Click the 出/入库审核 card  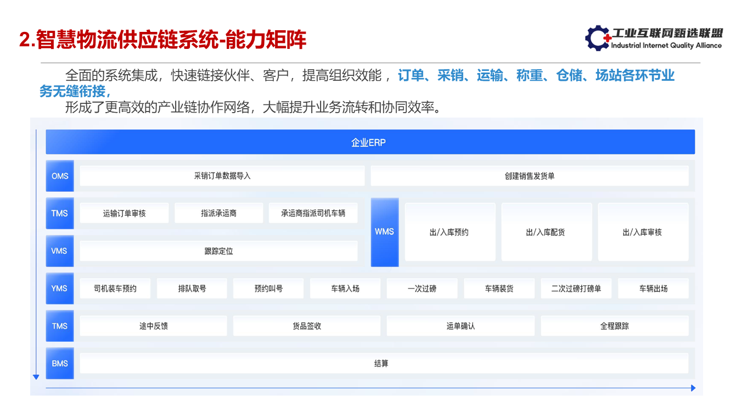643,232
